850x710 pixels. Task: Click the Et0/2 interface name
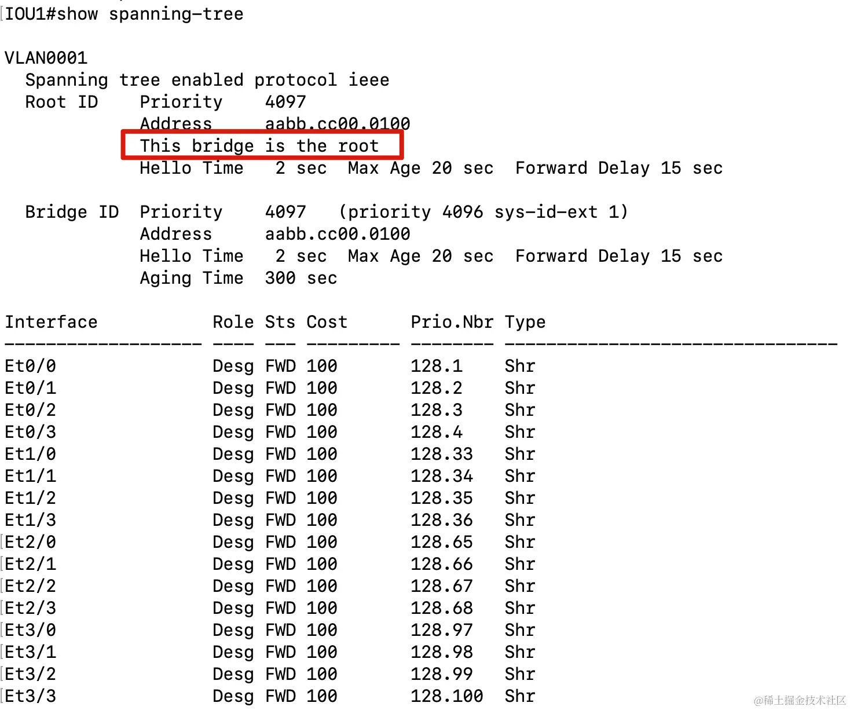(31, 410)
